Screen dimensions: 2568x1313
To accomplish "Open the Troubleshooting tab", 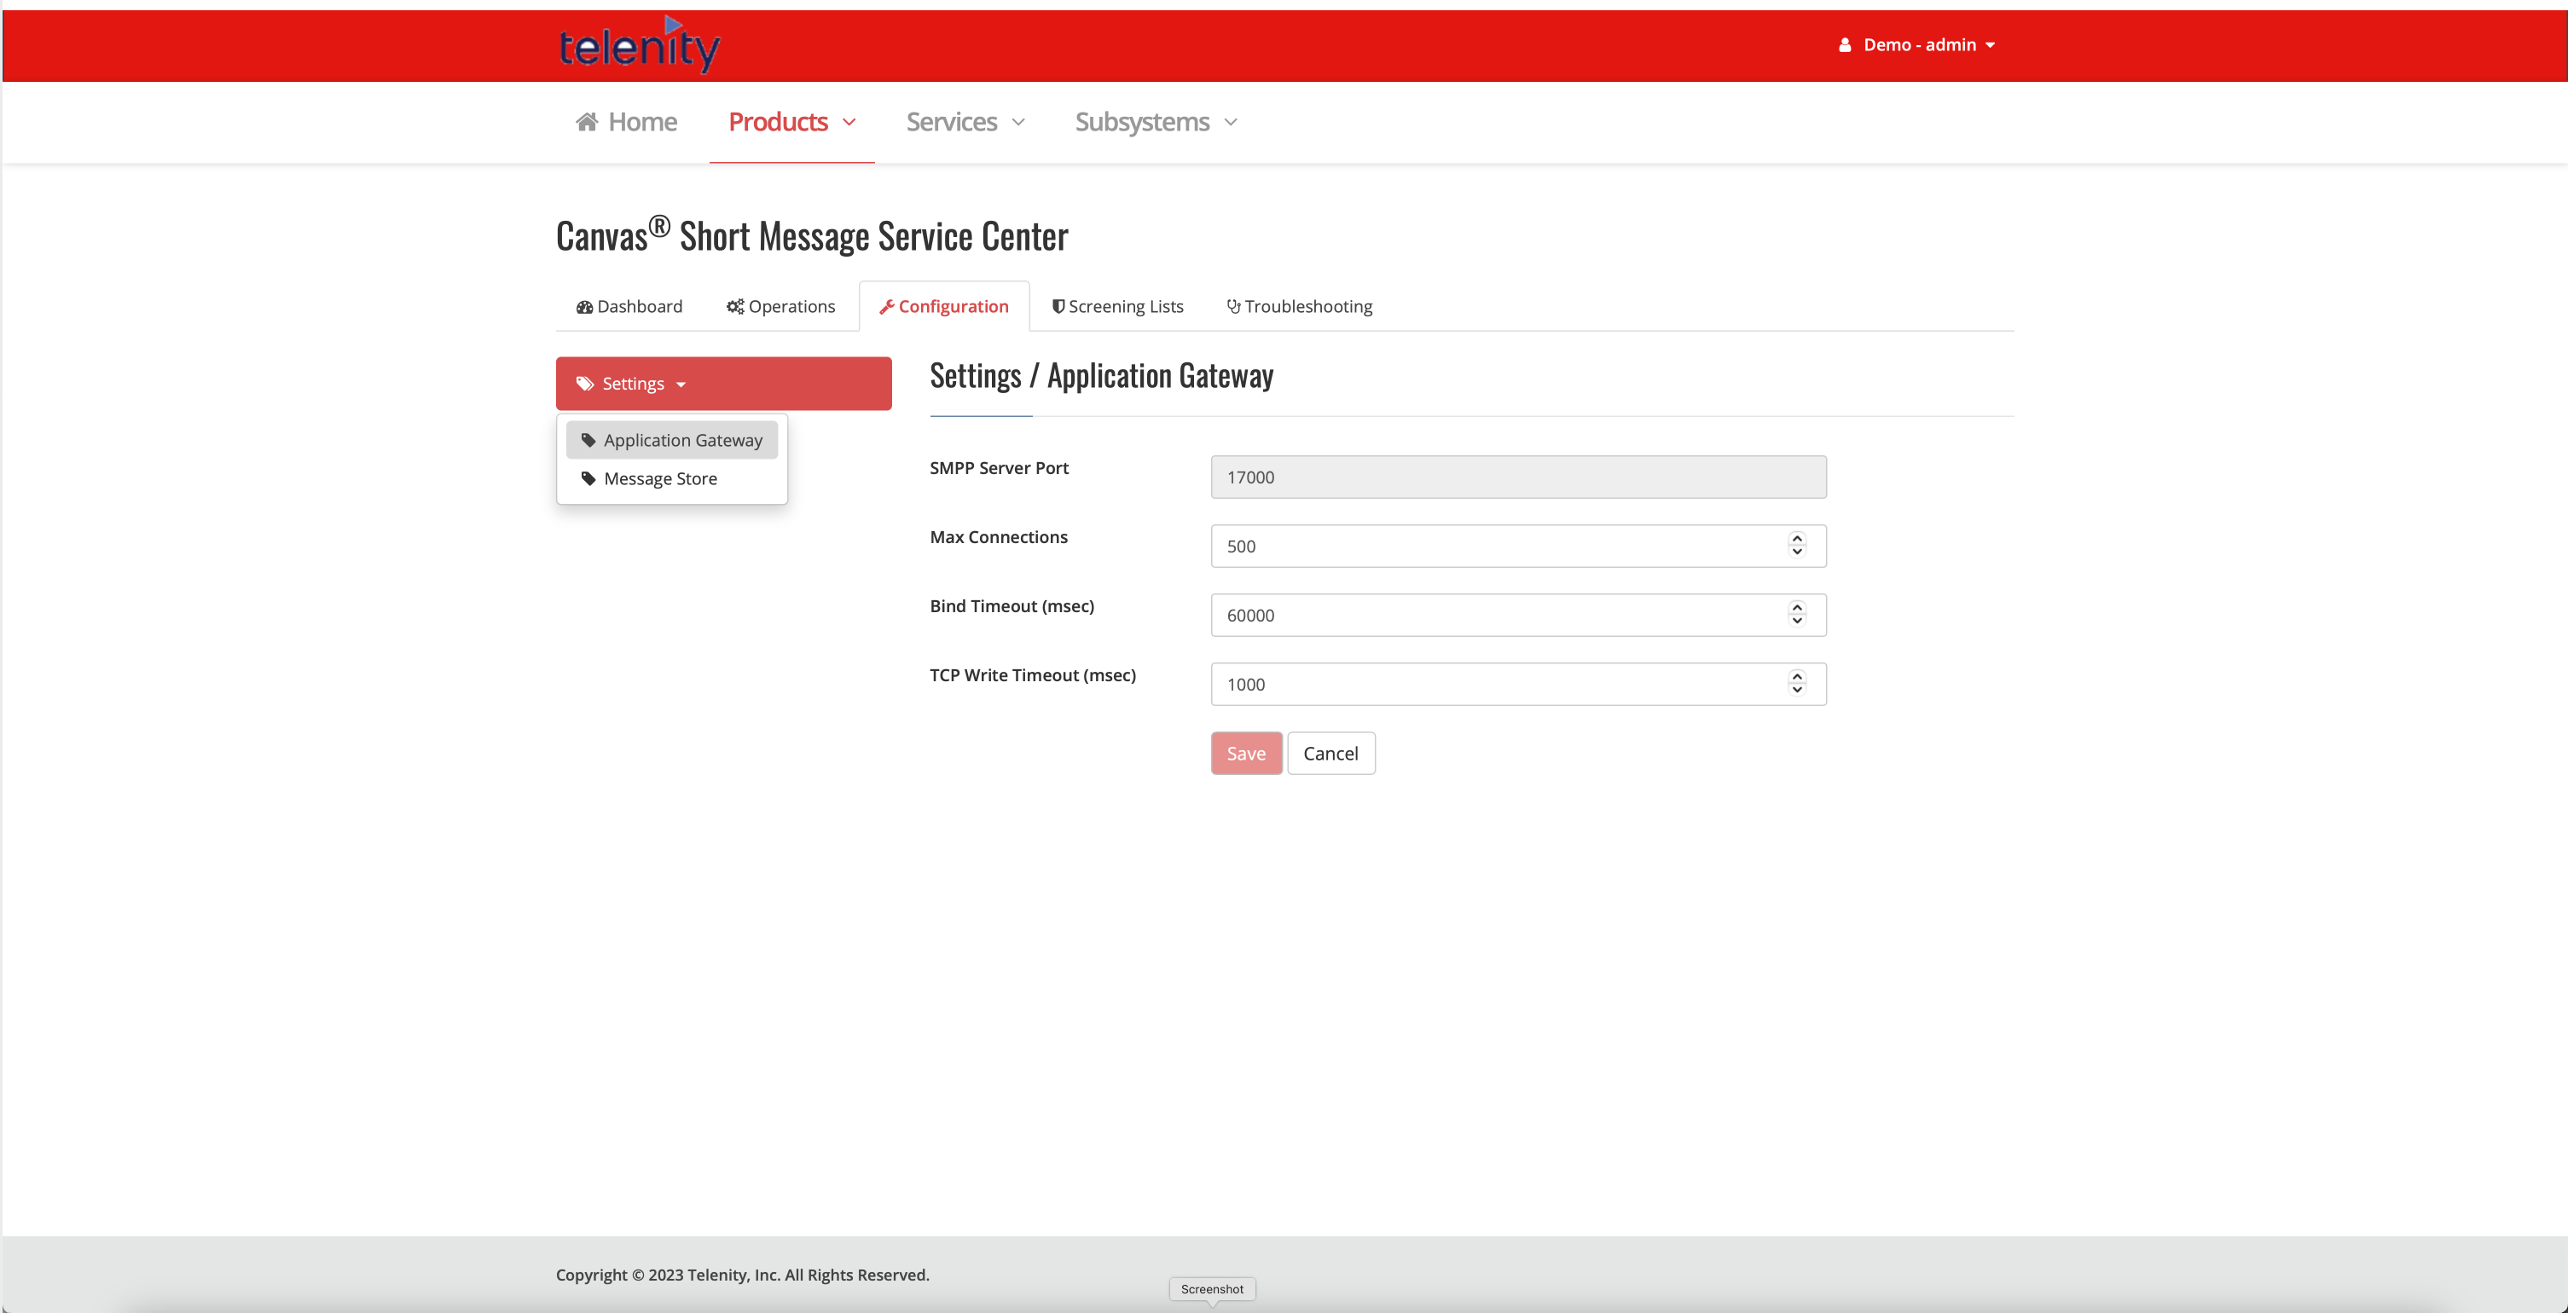I will pyautogui.click(x=1299, y=306).
